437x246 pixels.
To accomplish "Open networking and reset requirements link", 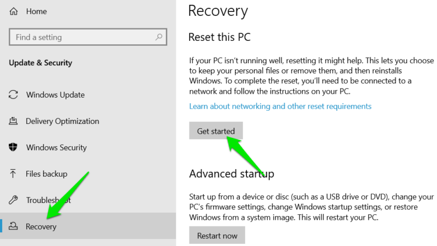I will pos(280,106).
